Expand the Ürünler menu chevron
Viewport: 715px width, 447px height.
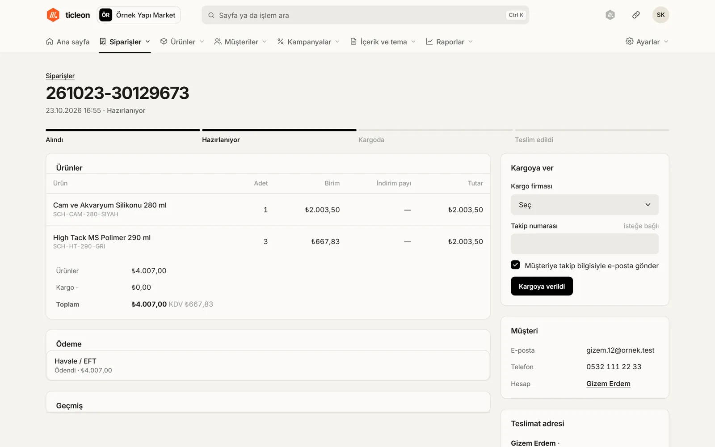(202, 42)
